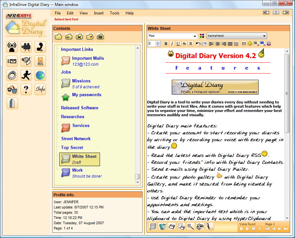
Task: Open help with the question mark icon
Action: pyautogui.click(x=26, y=89)
